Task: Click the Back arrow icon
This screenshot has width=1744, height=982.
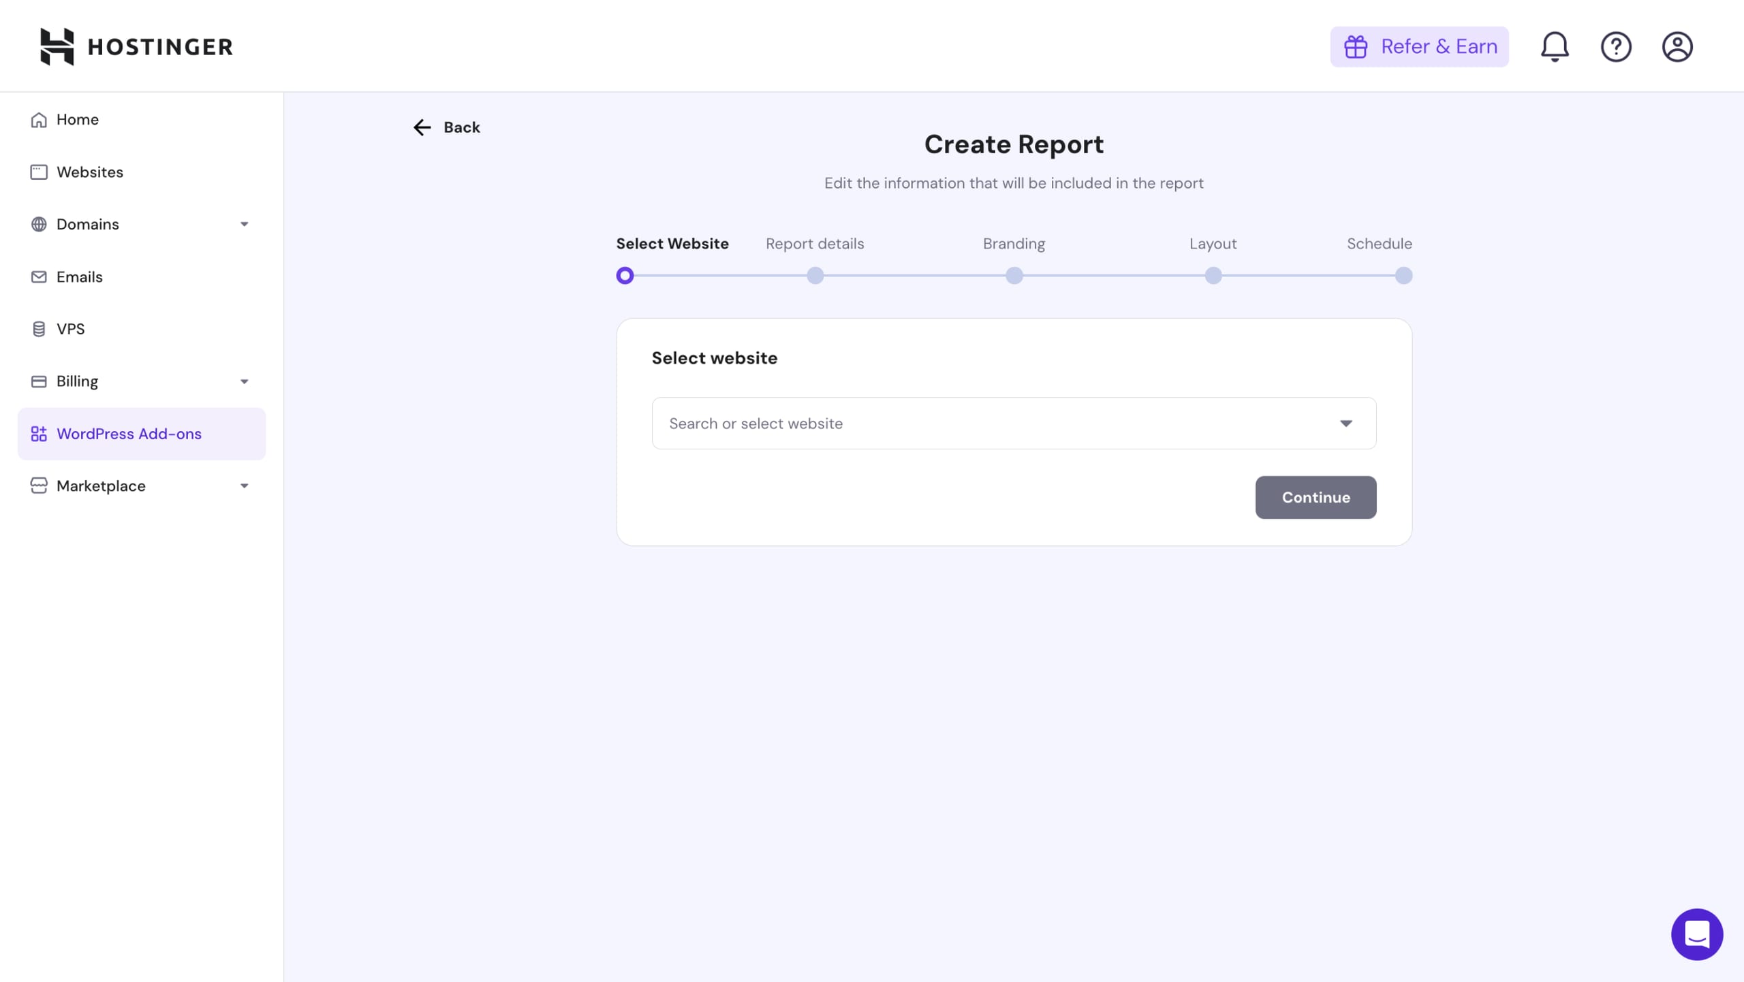Action: tap(422, 127)
